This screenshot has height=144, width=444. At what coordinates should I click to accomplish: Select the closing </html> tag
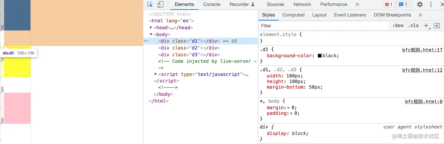tap(159, 101)
